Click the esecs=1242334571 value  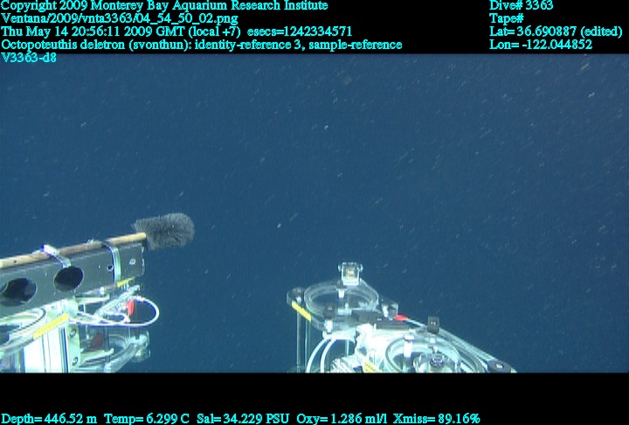(300, 31)
